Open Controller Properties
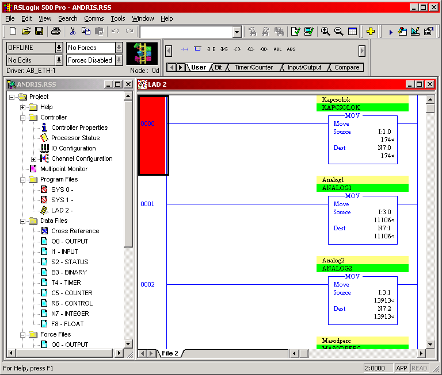442x375 pixels. (79, 127)
